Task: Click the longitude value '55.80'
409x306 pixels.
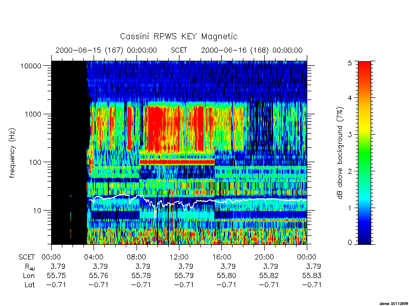Action: coord(226,275)
